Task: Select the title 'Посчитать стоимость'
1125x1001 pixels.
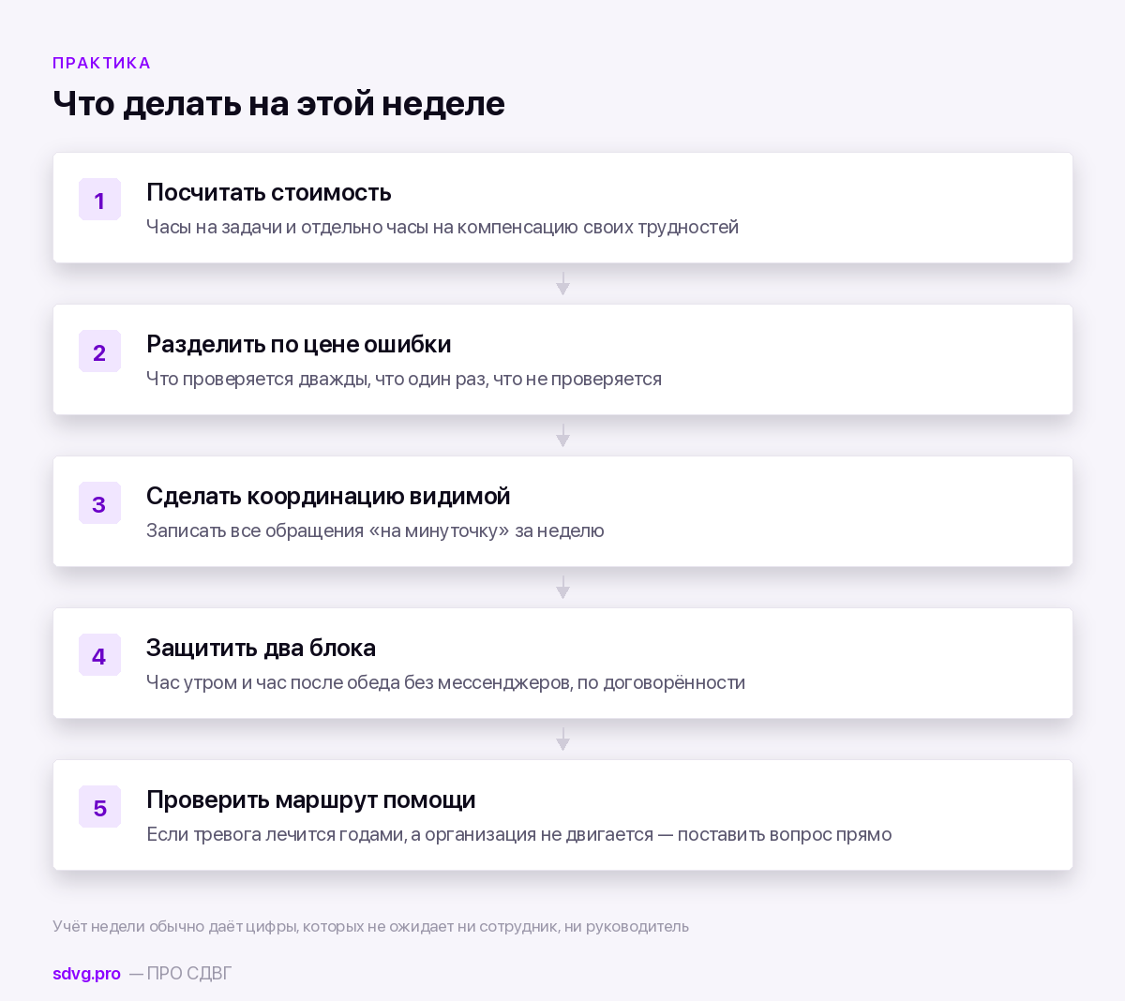Action: pyautogui.click(x=269, y=192)
